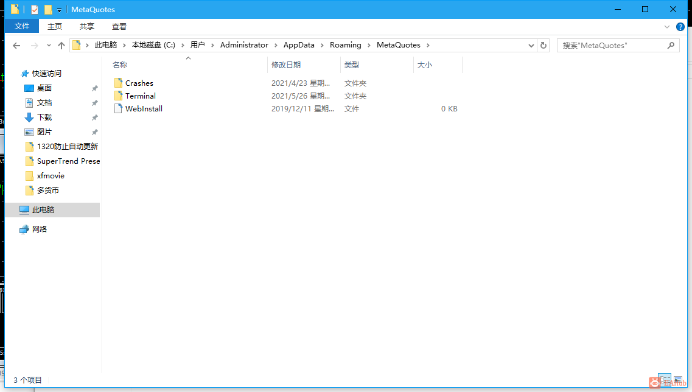Open 多货币 folder shortcut
The image size is (692, 392).
pos(47,191)
